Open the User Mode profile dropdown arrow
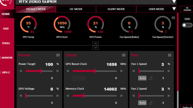The width and height of the screenshot is (193, 108). [x=174, y=9]
